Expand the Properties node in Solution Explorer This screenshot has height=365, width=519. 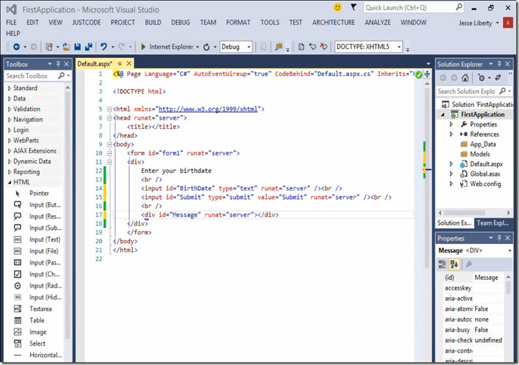[451, 124]
